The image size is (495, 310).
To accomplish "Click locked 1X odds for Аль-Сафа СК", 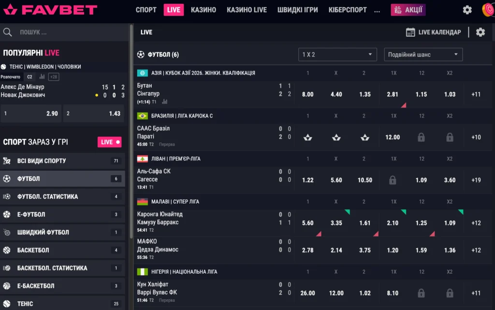I will tap(393, 180).
